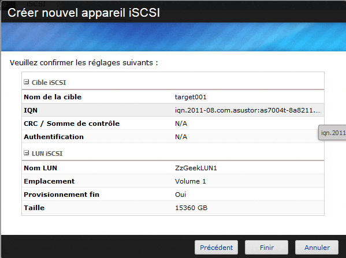346x258 pixels.
Task: Click the Volume 1 value
Action: 191,181
